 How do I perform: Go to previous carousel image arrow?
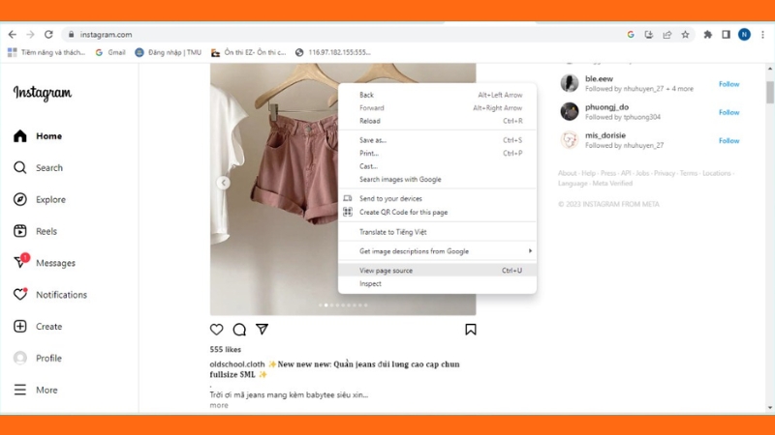[224, 183]
